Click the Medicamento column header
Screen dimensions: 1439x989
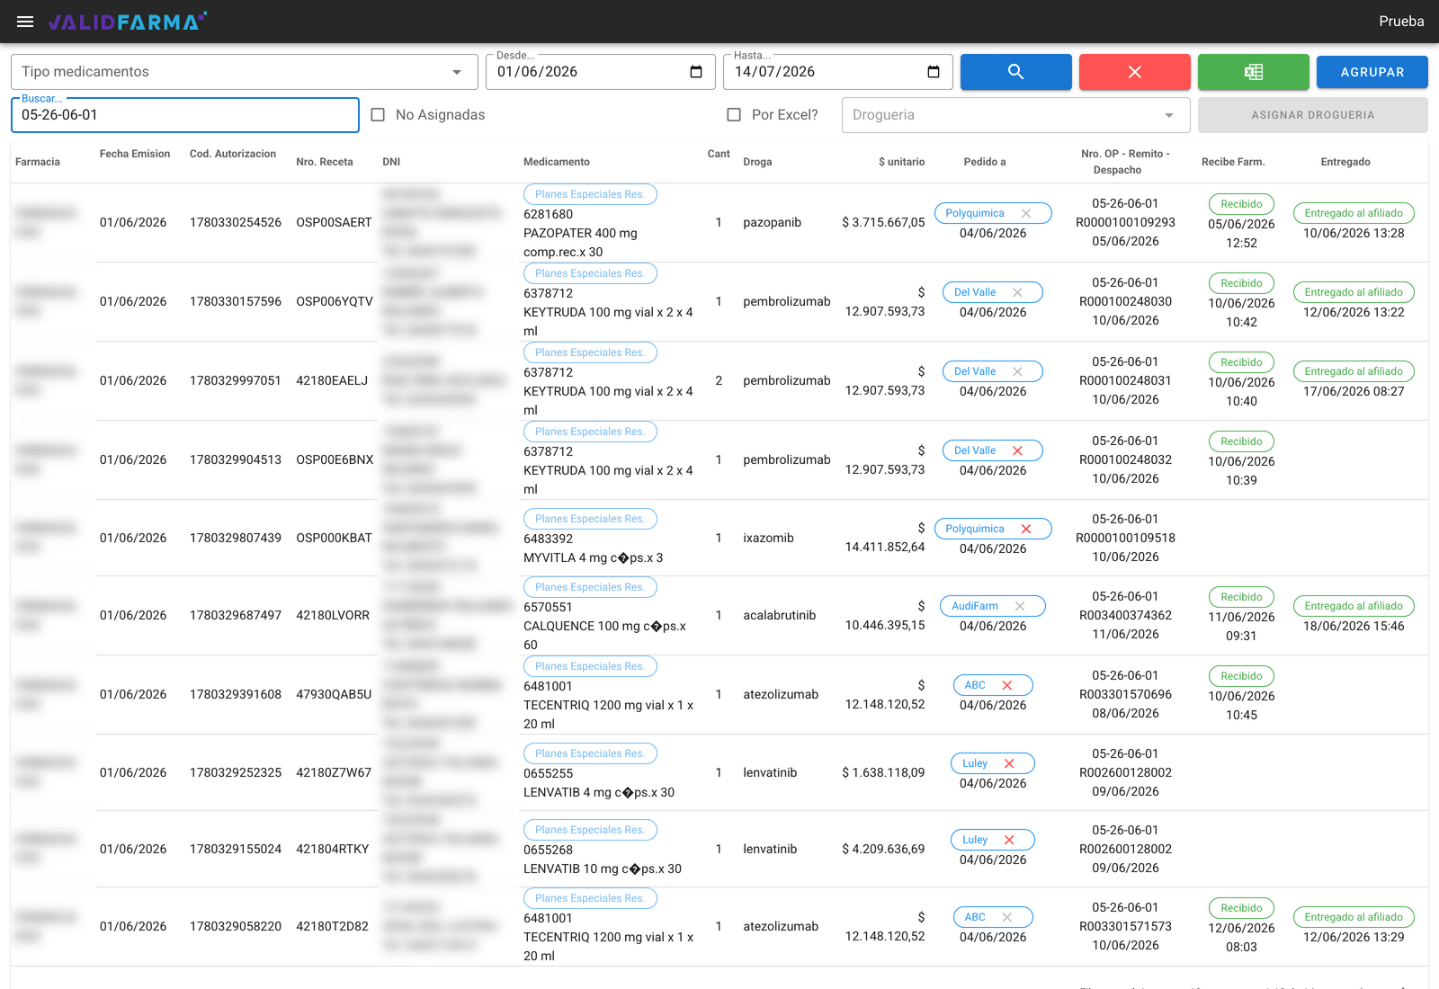[557, 162]
